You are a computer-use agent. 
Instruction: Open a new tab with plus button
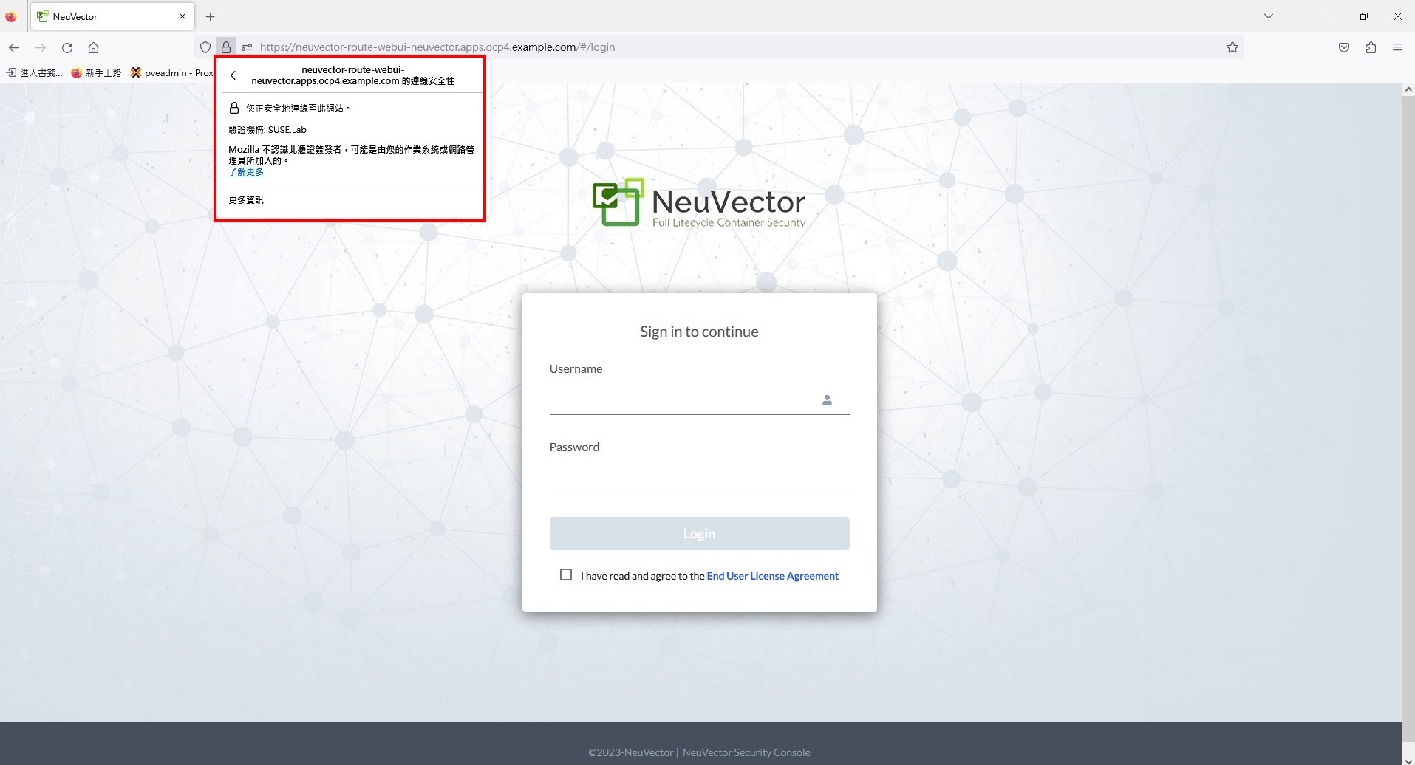[x=211, y=16]
